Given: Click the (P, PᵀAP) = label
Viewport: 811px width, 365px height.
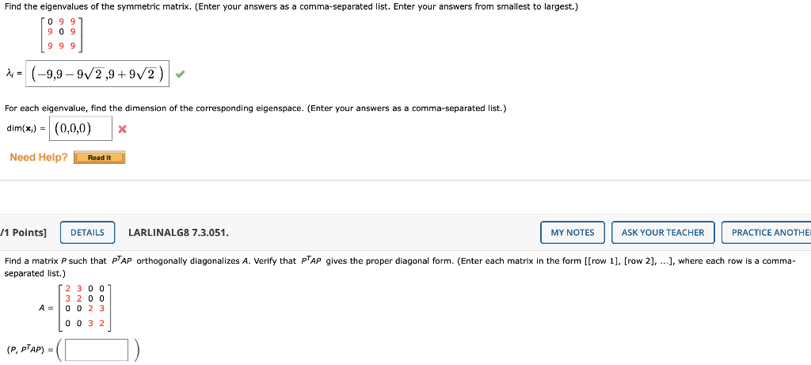Looking at the screenshot, I should tap(30, 350).
